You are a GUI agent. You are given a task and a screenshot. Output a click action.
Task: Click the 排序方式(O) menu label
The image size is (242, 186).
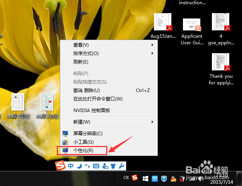pos(86,54)
